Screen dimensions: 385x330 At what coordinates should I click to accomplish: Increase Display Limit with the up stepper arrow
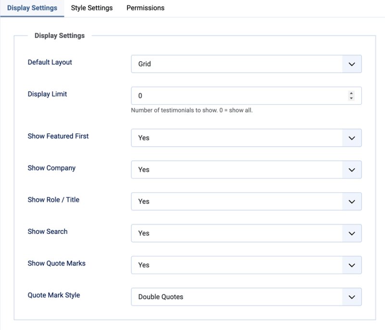(x=351, y=93)
